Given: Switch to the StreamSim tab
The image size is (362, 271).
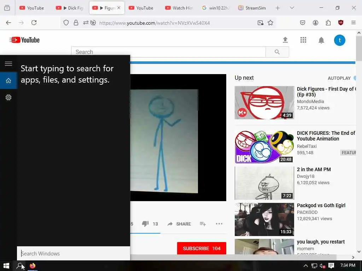Looking at the screenshot, I should [x=252, y=8].
